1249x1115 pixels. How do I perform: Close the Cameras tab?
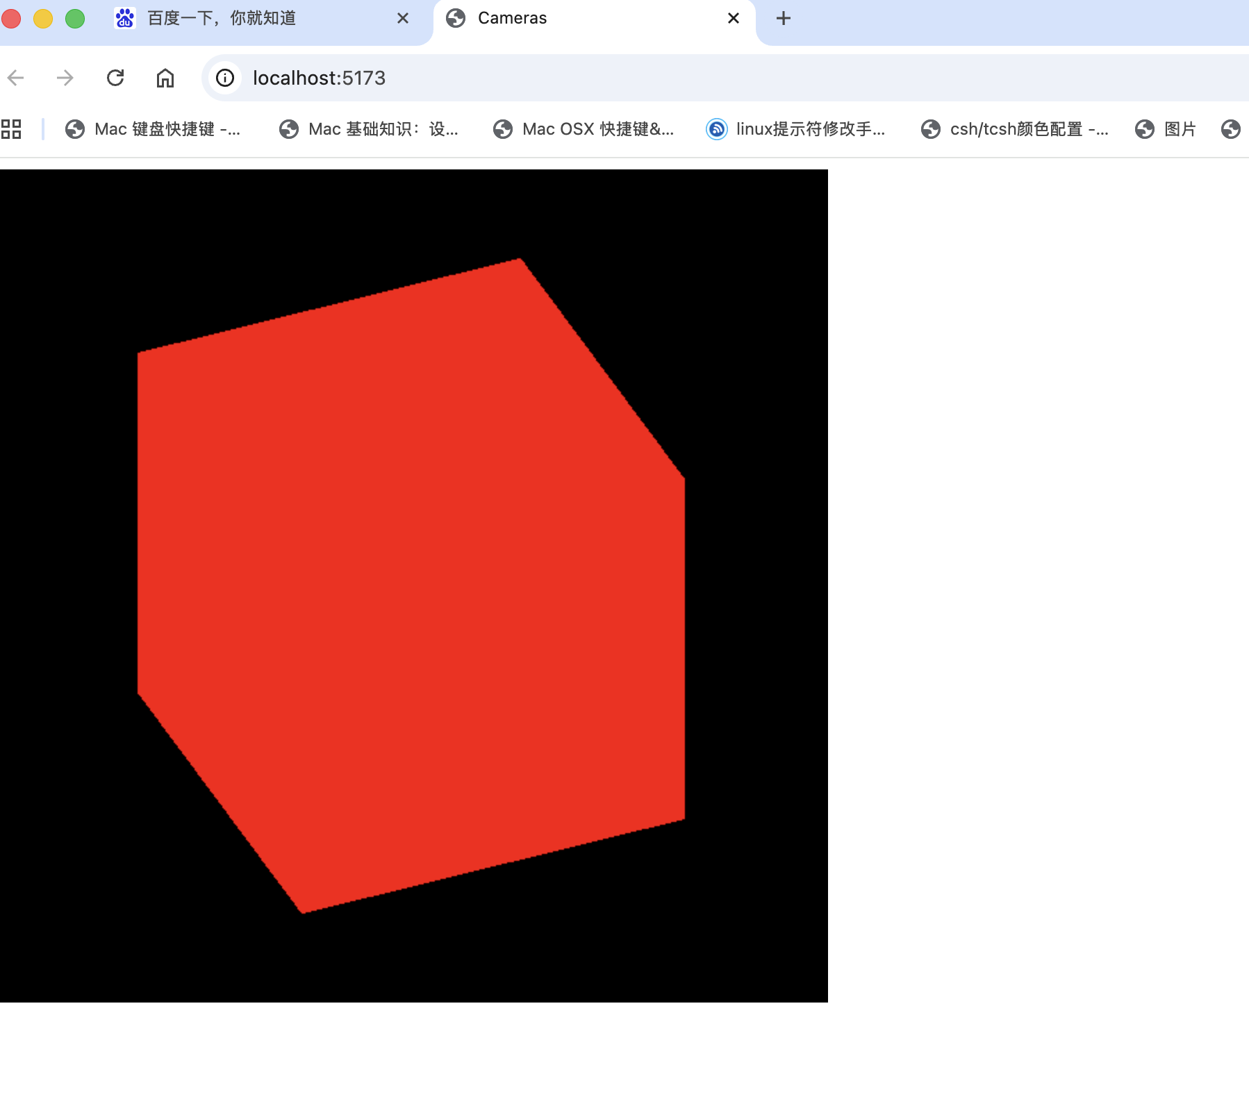click(x=734, y=18)
